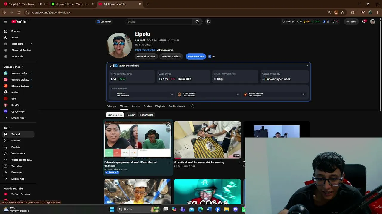Expand the Tú section arrow

coord(9,128)
